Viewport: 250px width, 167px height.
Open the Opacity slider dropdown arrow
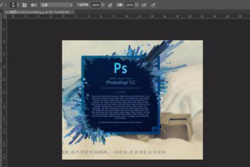pyautogui.click(x=103, y=5)
